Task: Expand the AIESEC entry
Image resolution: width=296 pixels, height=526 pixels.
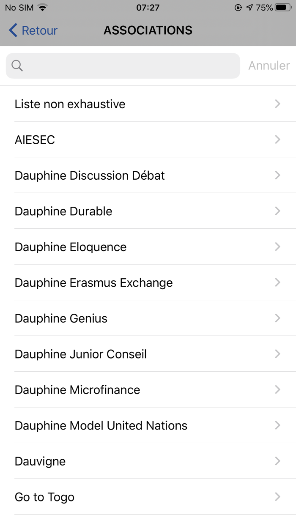Action: point(148,140)
